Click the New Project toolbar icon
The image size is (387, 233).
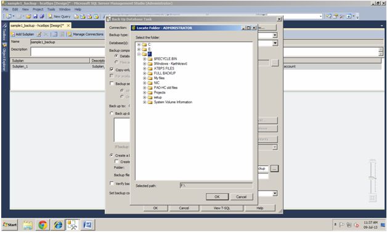(x=9, y=16)
